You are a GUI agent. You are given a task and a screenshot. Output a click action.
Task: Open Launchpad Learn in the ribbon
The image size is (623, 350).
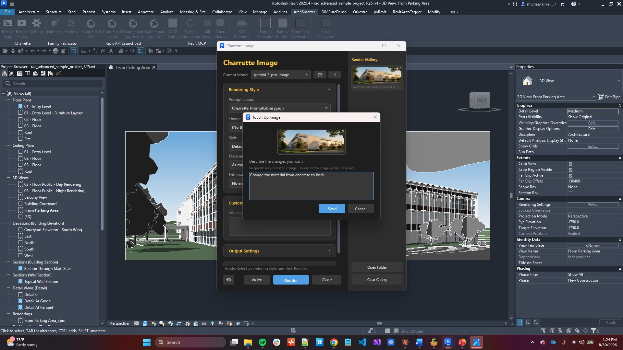112,29
